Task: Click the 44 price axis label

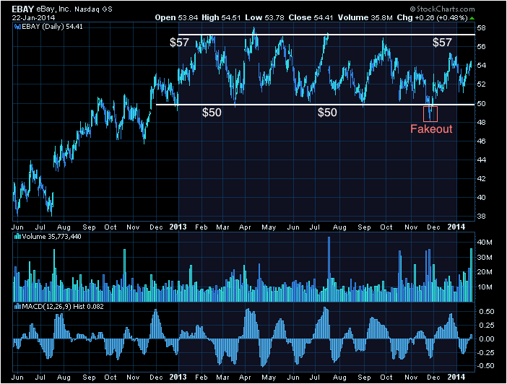Action: click(482, 160)
